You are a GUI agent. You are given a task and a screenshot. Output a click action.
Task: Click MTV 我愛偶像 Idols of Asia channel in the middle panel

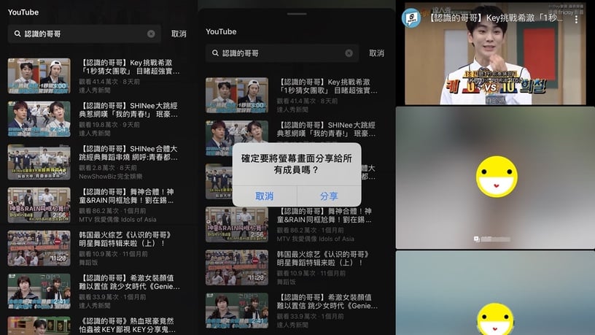[x=315, y=239]
